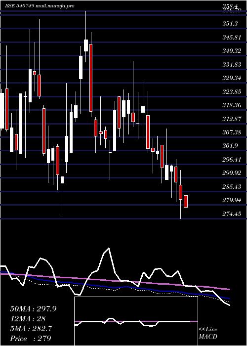Viewport: 247px width, 346px height.
Task: Select the 329.34 price axis label
Action: [232, 78]
